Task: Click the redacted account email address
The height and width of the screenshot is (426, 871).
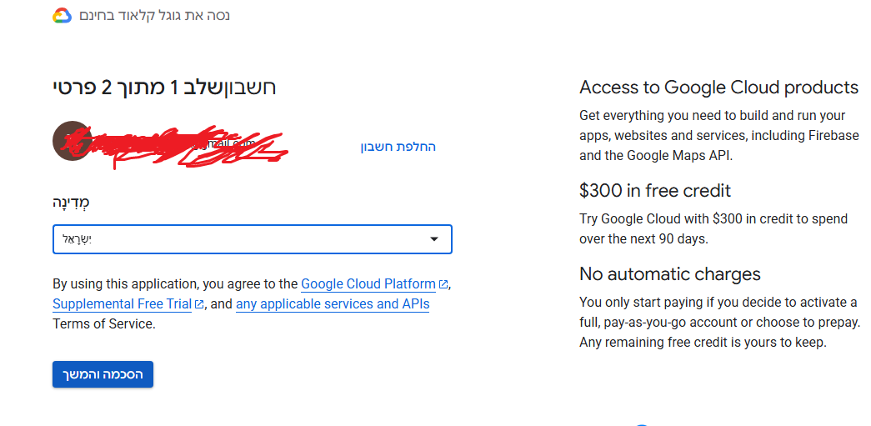Action: (192, 146)
